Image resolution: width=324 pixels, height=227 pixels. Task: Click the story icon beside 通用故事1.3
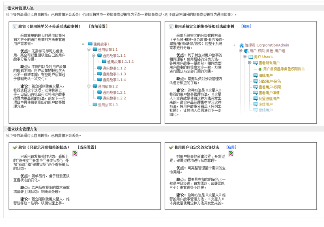[95, 105]
